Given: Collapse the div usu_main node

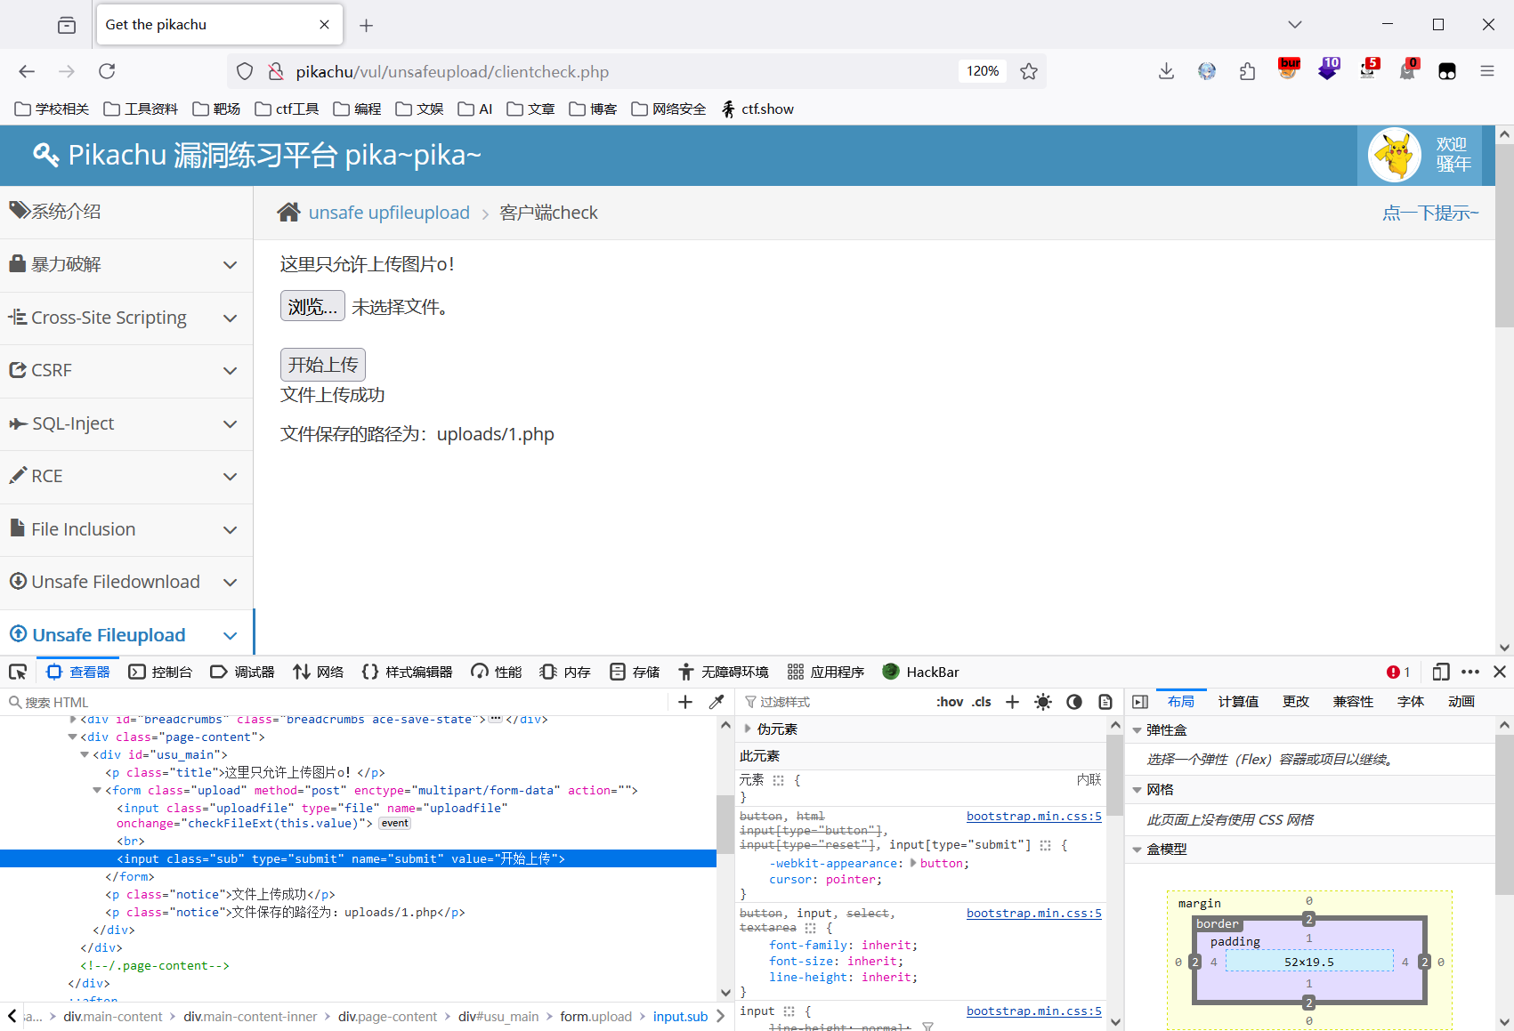Looking at the screenshot, I should pyautogui.click(x=85, y=754).
